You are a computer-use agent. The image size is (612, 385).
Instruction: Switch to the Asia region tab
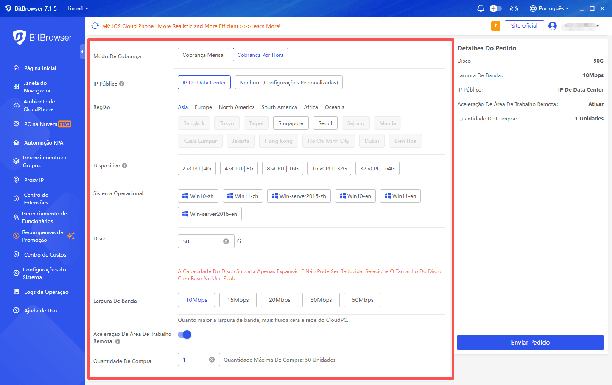click(x=183, y=107)
